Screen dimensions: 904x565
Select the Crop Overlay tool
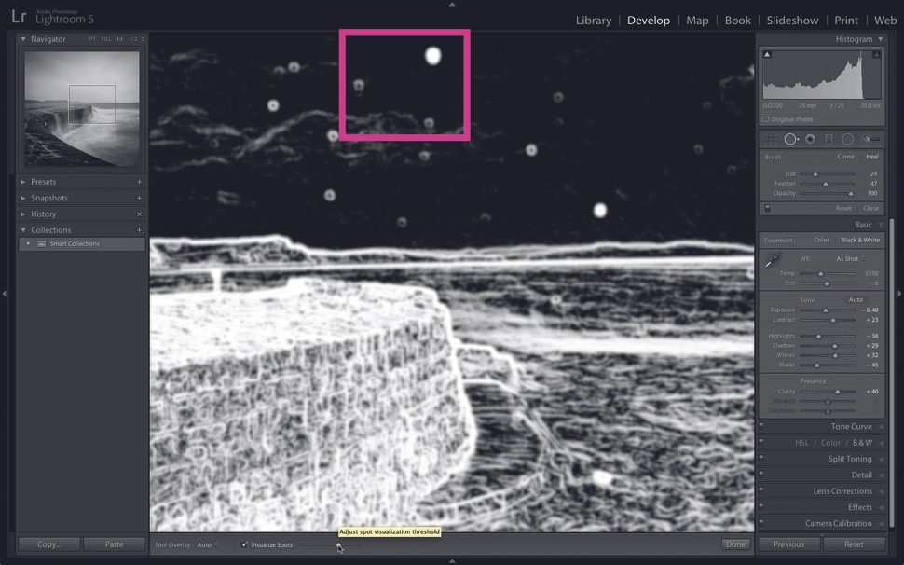(771, 138)
